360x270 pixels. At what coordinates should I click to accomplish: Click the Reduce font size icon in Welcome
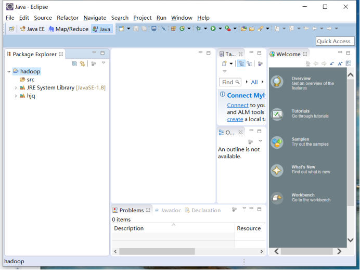(332, 64)
